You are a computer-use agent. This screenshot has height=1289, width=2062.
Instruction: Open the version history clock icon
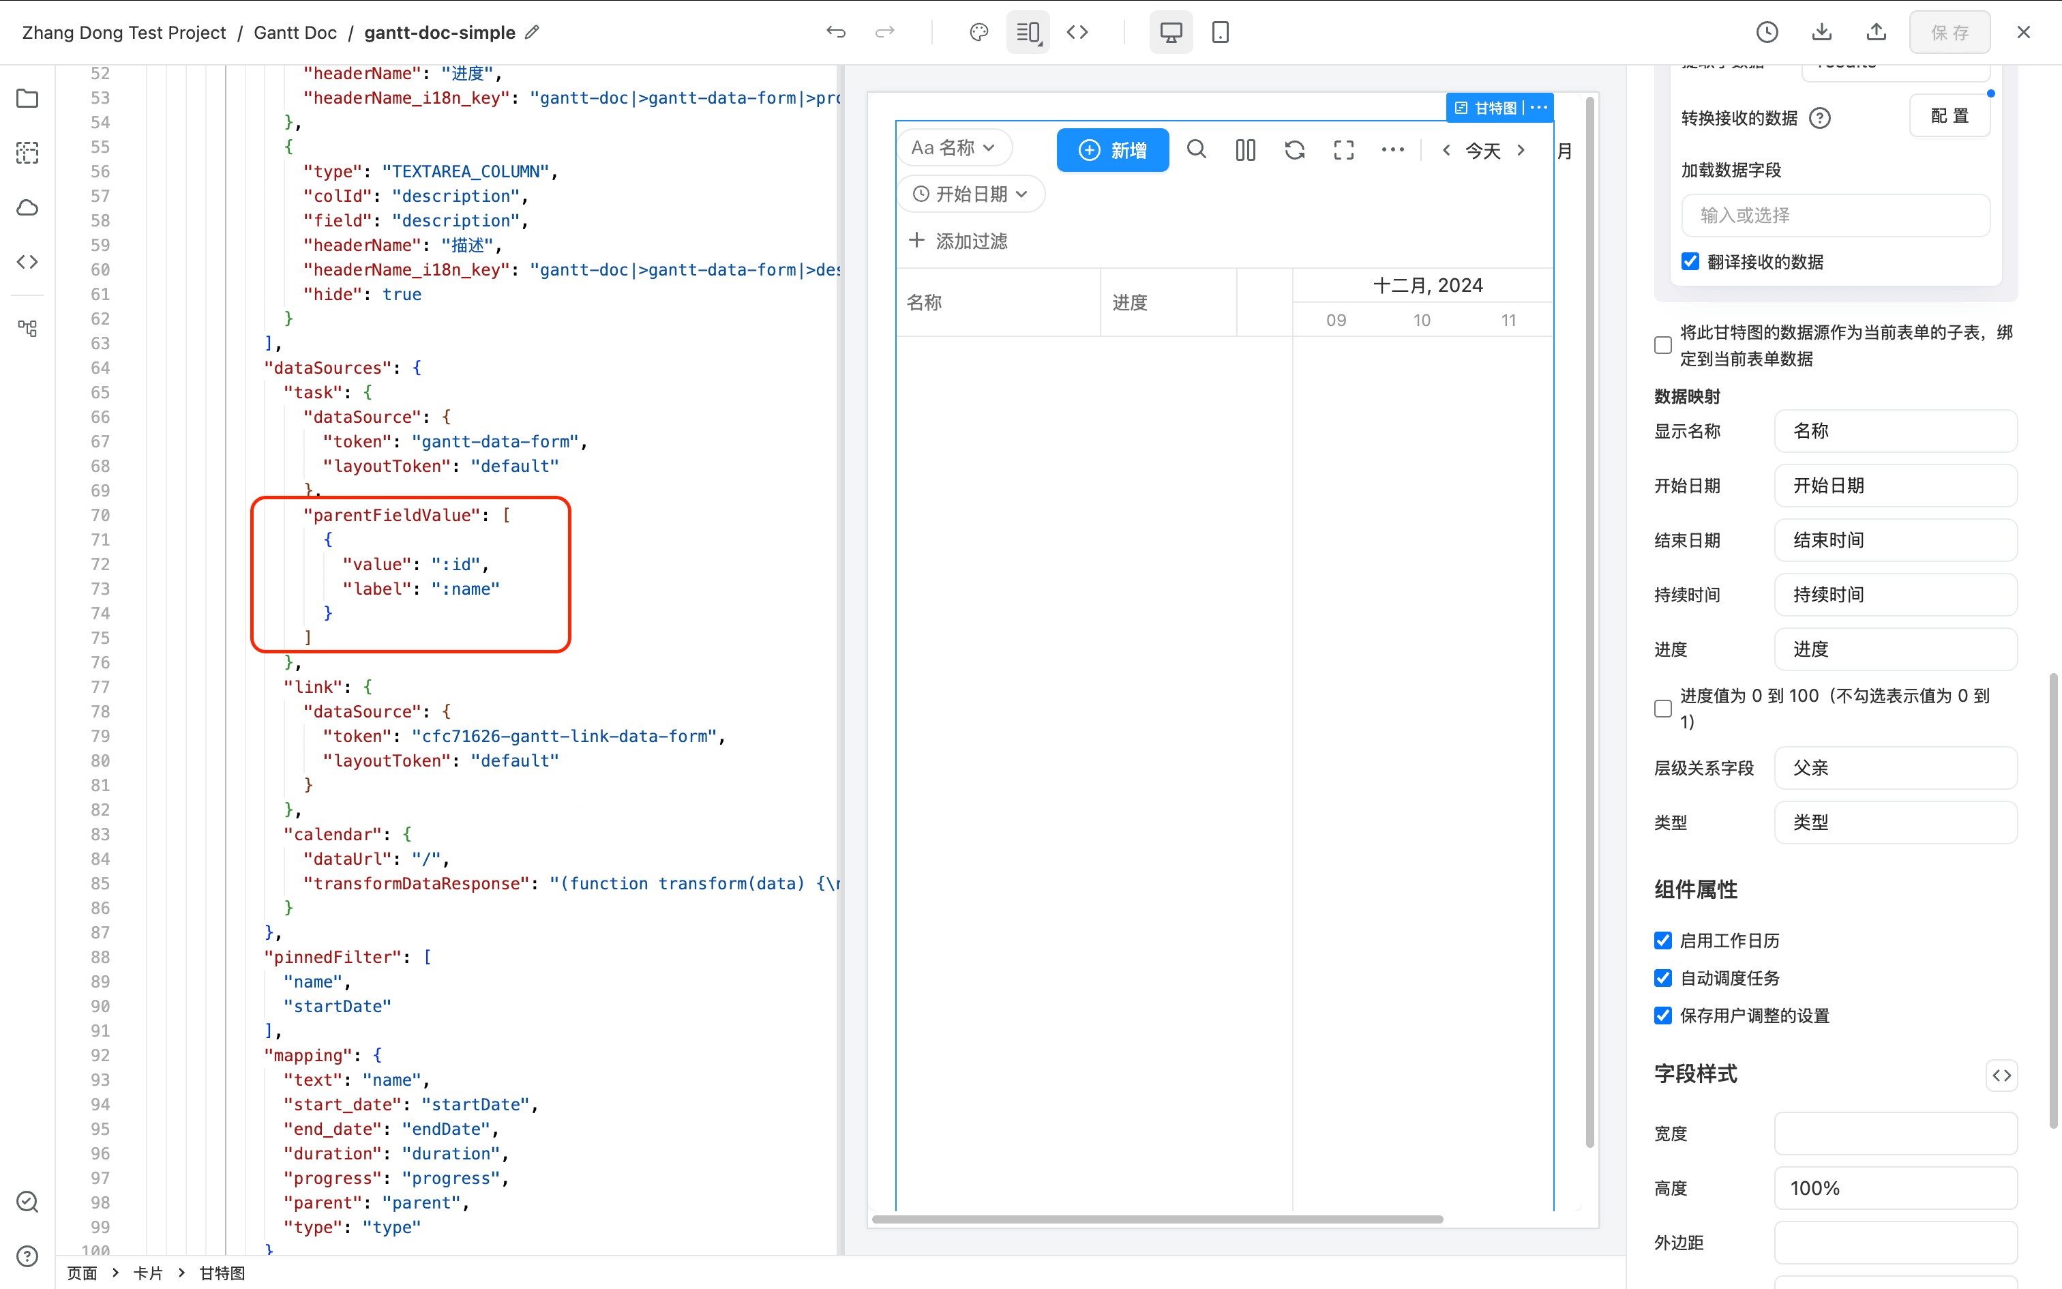point(1767,33)
